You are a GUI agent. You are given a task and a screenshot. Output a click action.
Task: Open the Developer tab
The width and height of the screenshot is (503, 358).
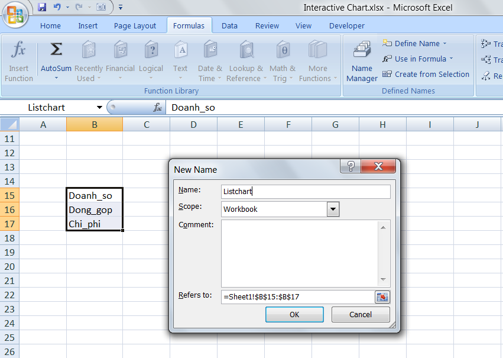pos(347,25)
